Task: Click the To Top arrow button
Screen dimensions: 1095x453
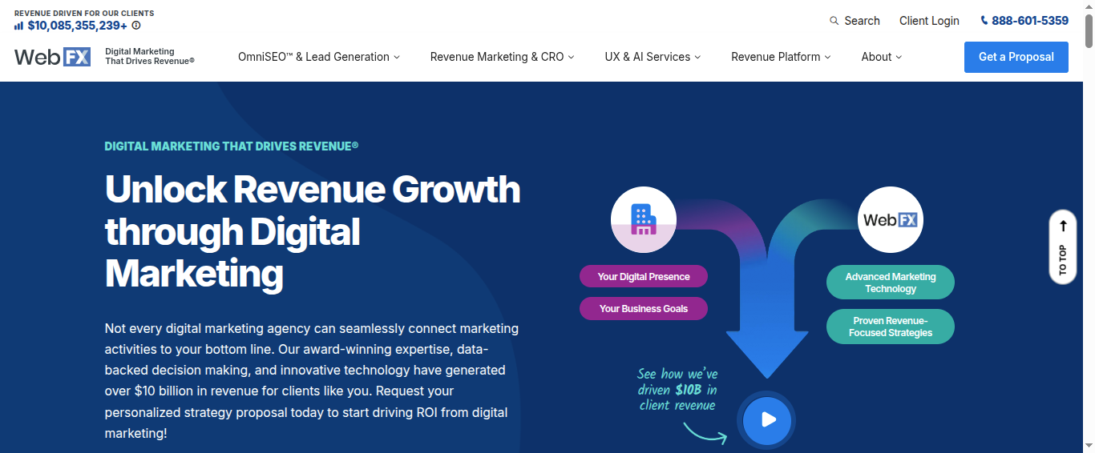Action: tap(1062, 247)
